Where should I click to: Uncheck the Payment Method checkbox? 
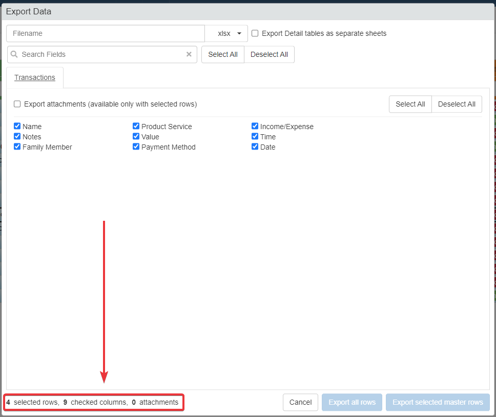click(x=136, y=147)
